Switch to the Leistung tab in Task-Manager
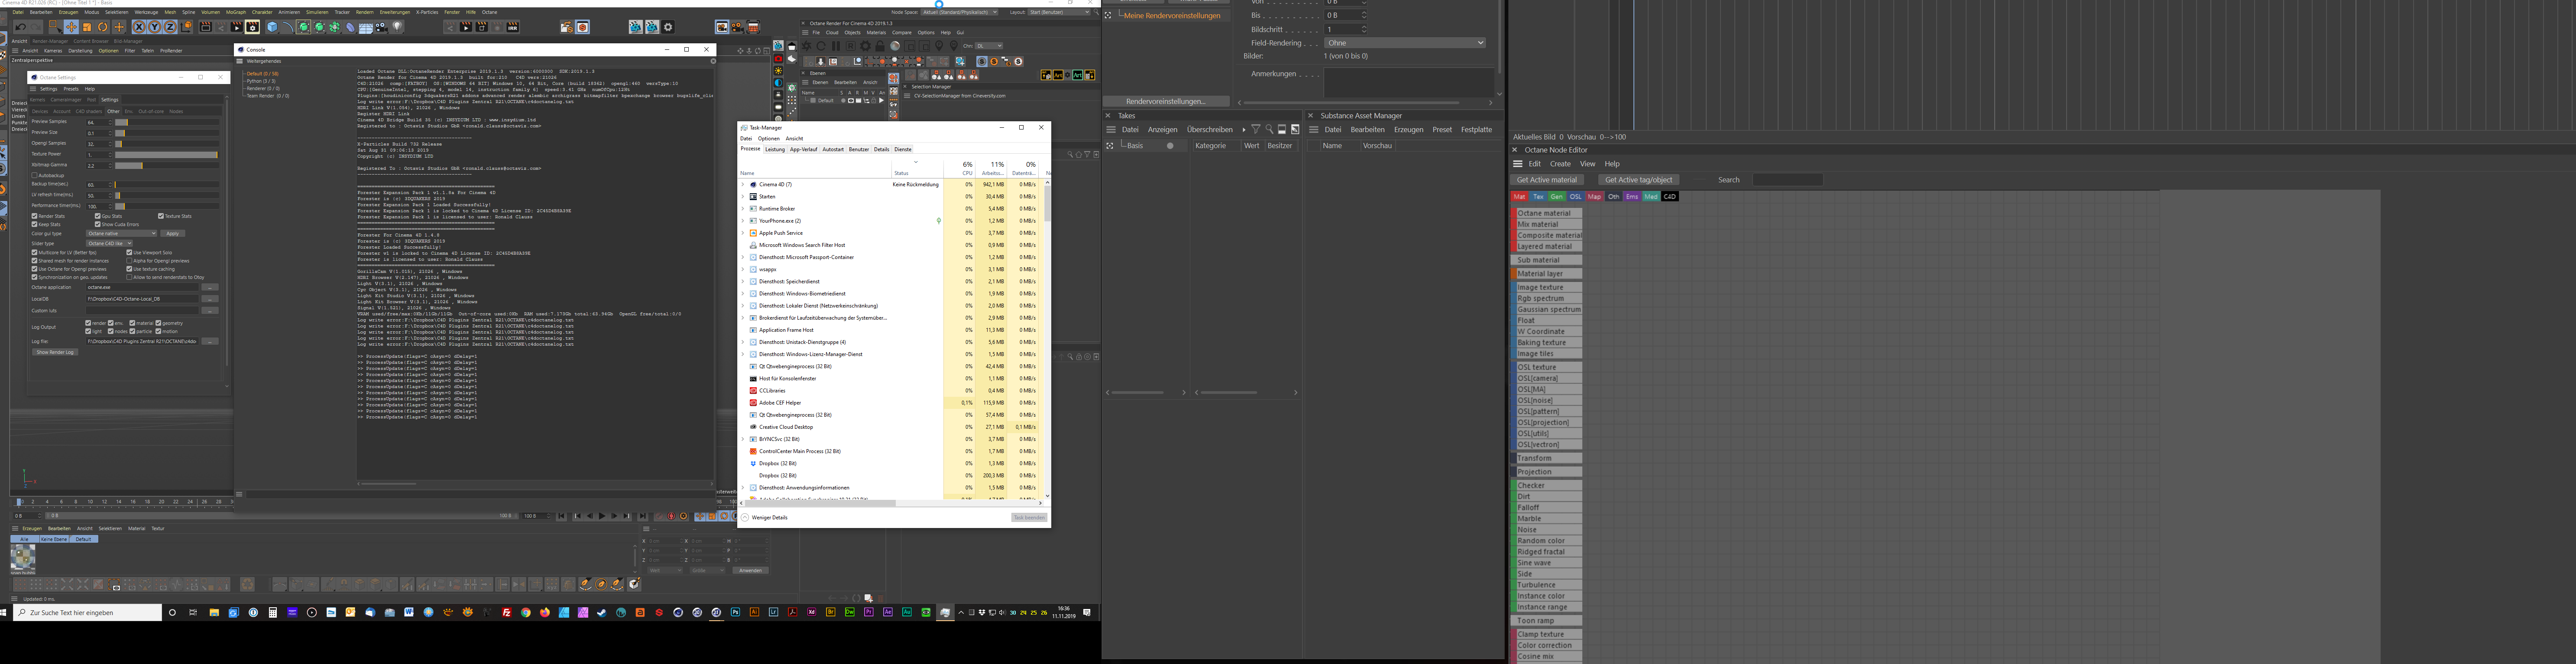The height and width of the screenshot is (664, 2576). [775, 149]
